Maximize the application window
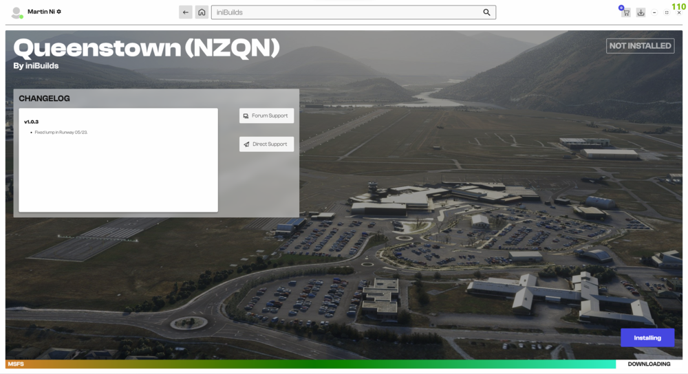The width and height of the screenshot is (688, 374). [667, 12]
